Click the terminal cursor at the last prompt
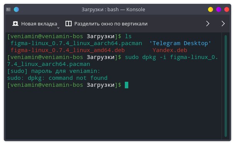Image resolution: width=235 pixels, height=145 pixels. [126, 85]
